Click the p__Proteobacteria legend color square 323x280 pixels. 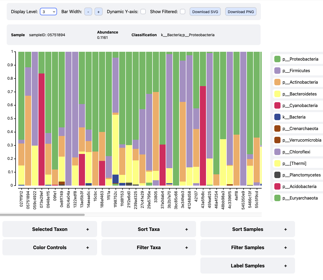tap(277, 59)
